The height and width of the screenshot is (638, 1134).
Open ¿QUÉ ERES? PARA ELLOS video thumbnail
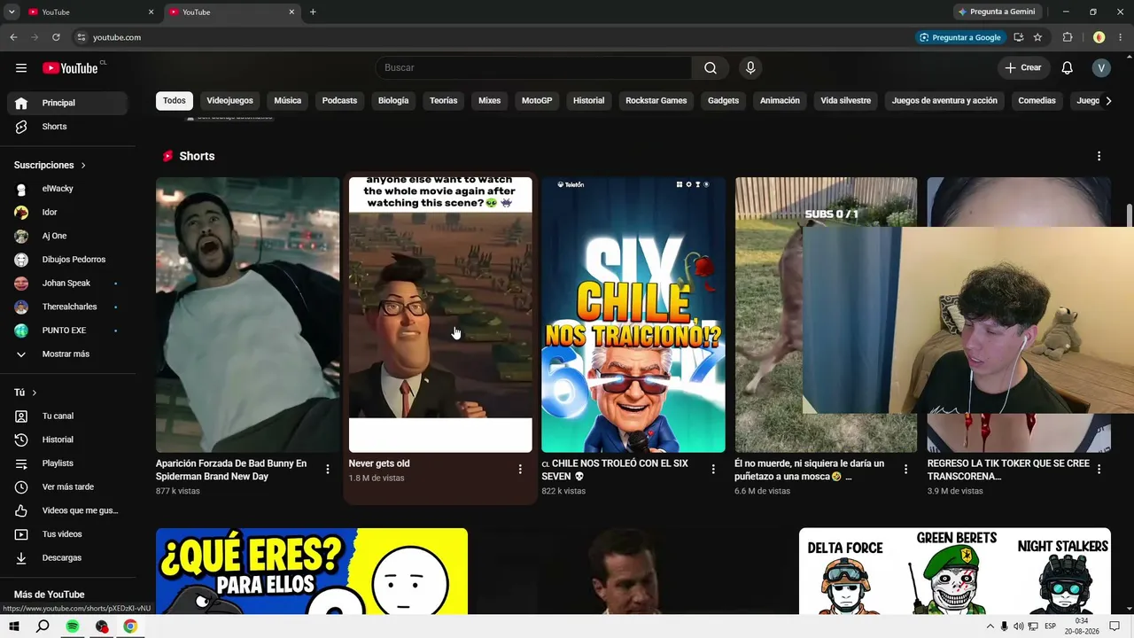(x=312, y=572)
